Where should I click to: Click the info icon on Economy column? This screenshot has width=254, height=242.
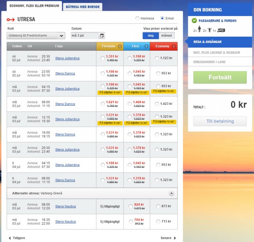pyautogui.click(x=174, y=46)
